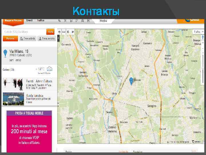Share the map on Twitter
Screen dimensions: 206x155
pos(72,32)
